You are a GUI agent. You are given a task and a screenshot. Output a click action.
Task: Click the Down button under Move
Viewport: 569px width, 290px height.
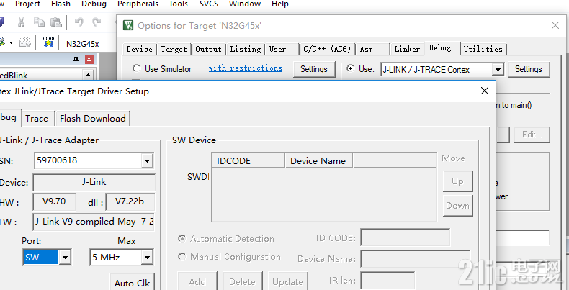(457, 206)
